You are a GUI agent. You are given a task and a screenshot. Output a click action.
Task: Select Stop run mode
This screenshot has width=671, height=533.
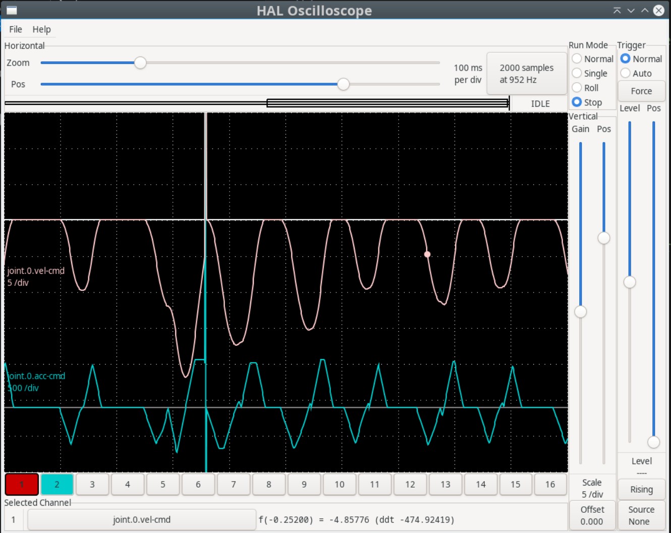click(x=577, y=102)
